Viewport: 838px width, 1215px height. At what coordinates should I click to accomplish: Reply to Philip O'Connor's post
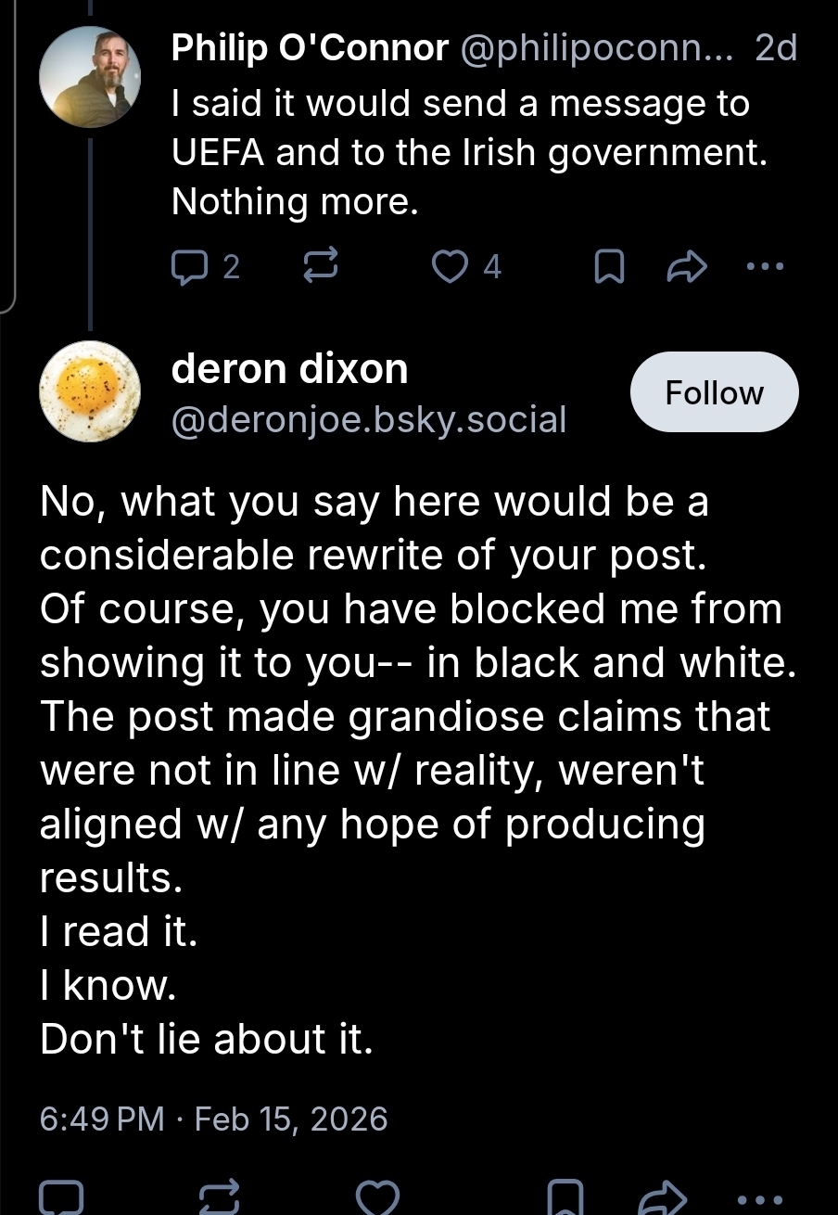(192, 267)
